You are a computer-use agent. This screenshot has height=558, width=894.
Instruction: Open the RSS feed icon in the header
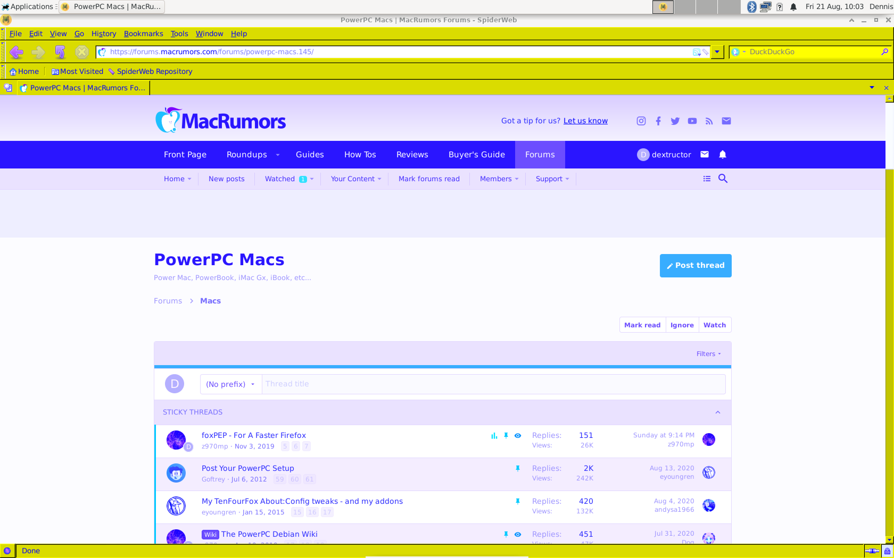click(709, 121)
